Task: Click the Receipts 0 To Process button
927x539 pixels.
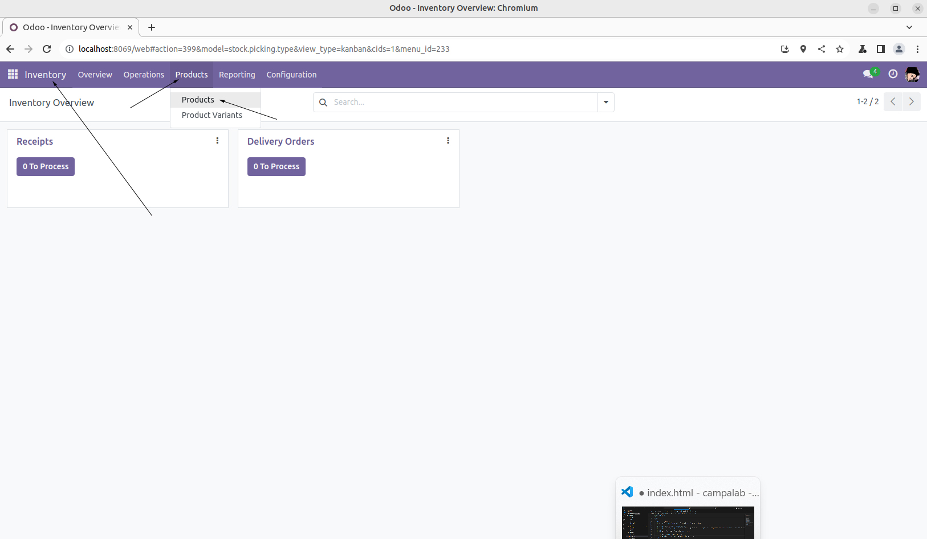Action: [46, 166]
